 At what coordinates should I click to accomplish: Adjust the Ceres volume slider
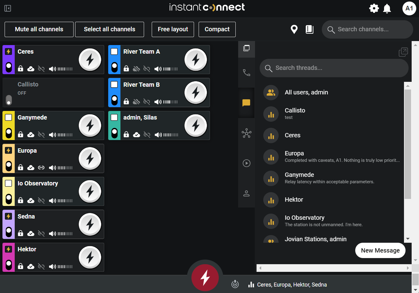click(x=65, y=69)
